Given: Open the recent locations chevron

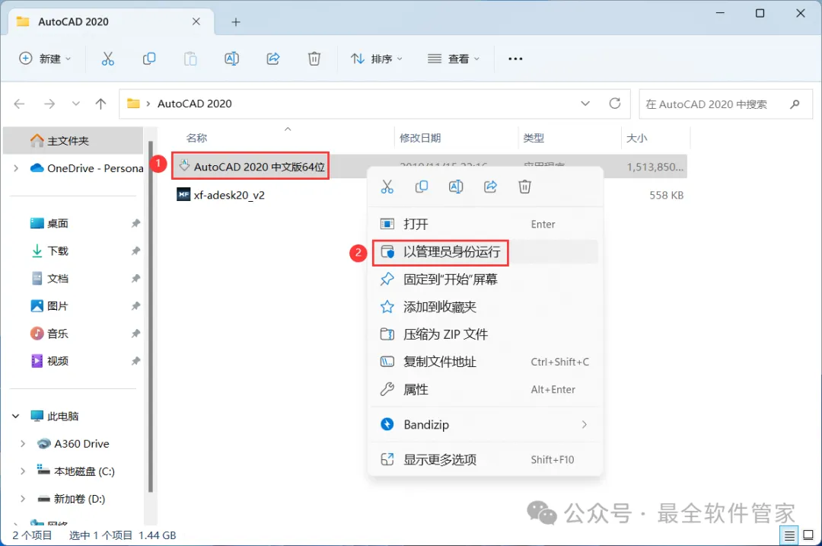Looking at the screenshot, I should tap(76, 104).
